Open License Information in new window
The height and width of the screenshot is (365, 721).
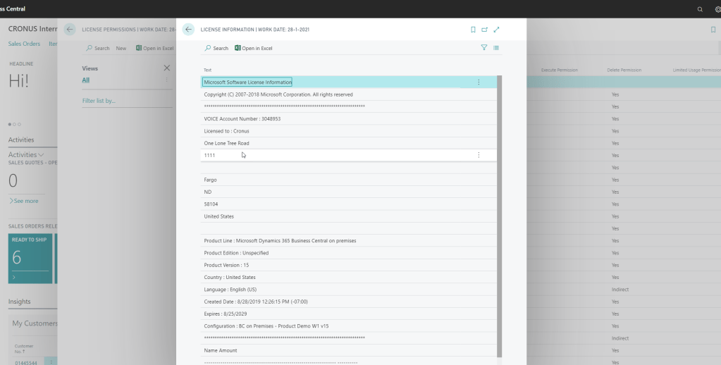pos(484,30)
